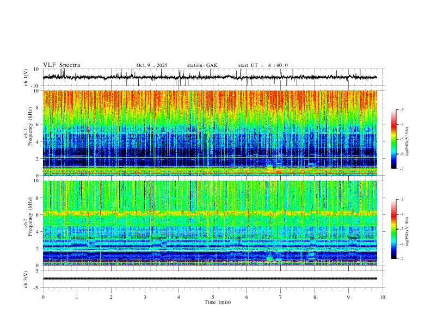Click the "ch.3(V)" axis label

pos(26,279)
